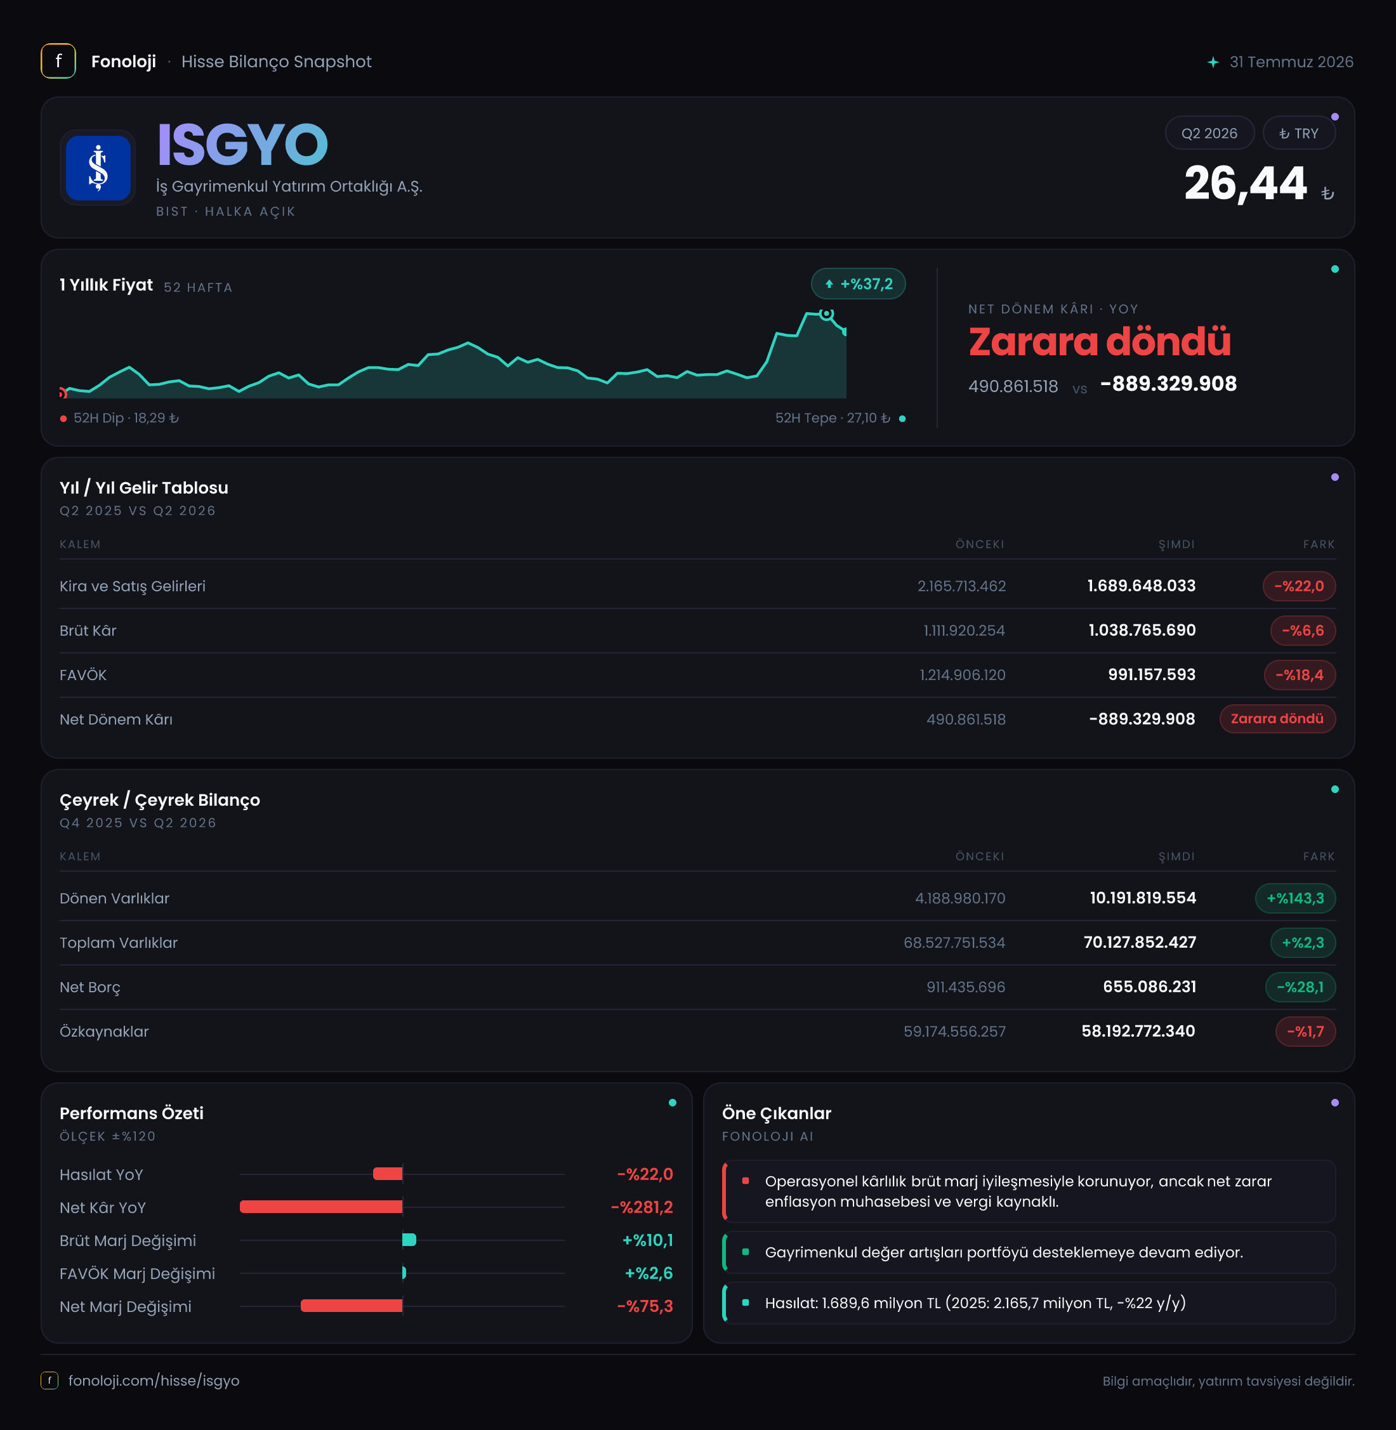Click the Çeyrek / Çeyrek Bilanço heading
Viewport: 1396px width, 1430px height.
tap(160, 799)
